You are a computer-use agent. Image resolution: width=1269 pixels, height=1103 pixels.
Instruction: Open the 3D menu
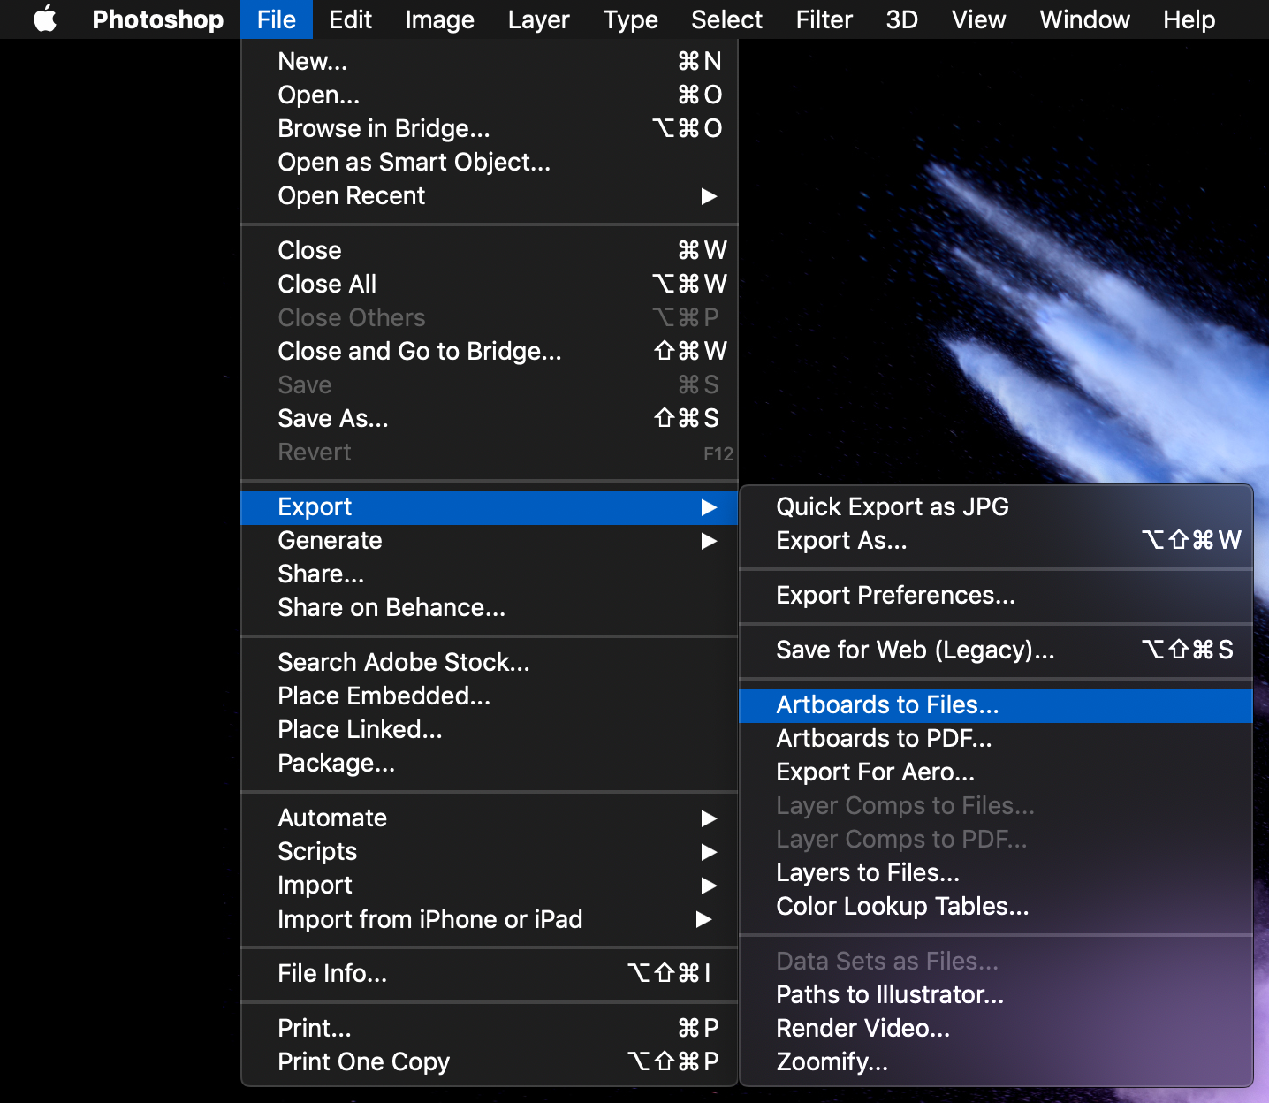902,19
